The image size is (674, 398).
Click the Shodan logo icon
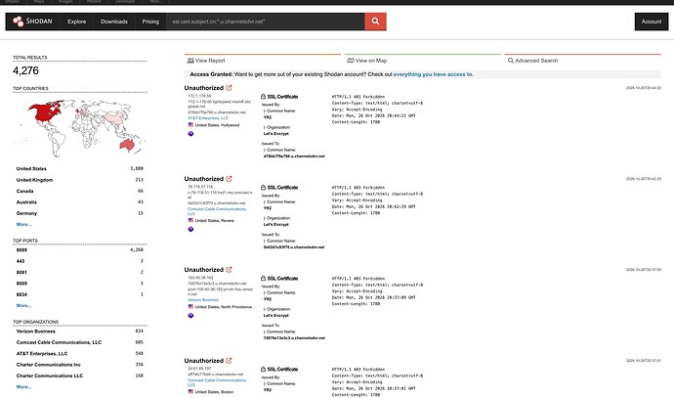pyautogui.click(x=18, y=22)
